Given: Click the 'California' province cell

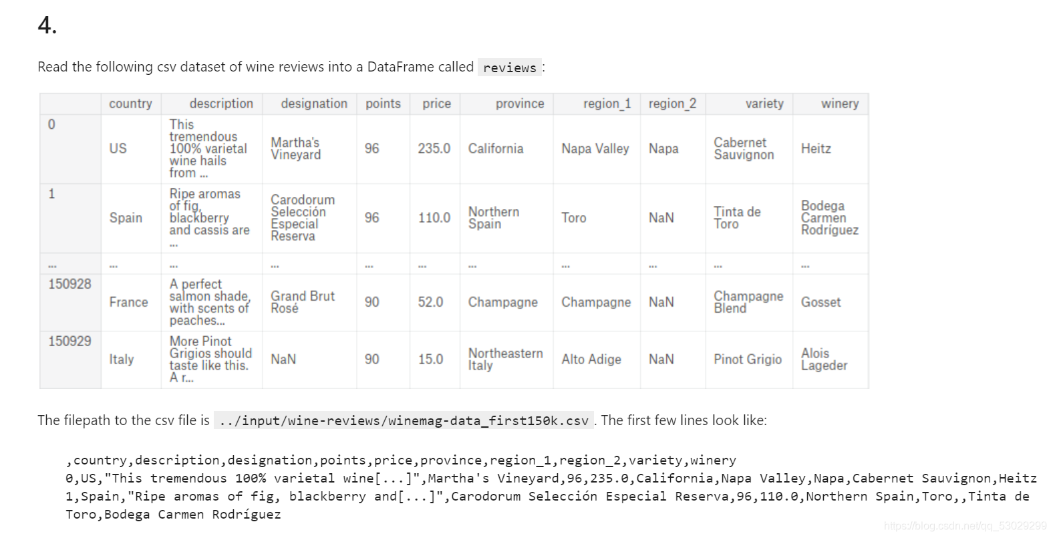Looking at the screenshot, I should 506,149.
